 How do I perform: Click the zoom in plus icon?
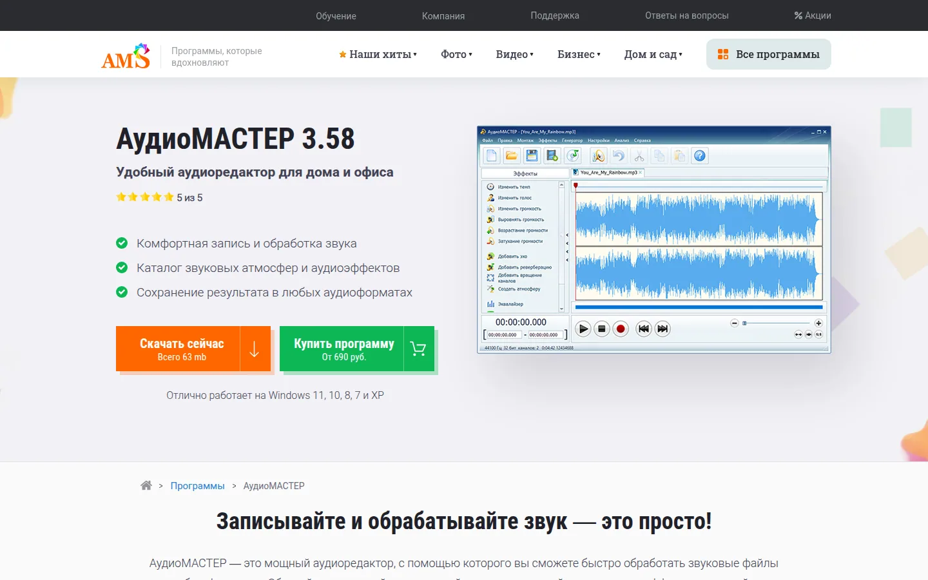click(x=818, y=323)
